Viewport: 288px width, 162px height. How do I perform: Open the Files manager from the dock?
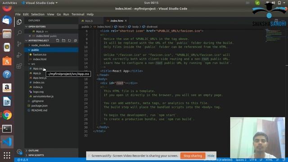click(7, 34)
